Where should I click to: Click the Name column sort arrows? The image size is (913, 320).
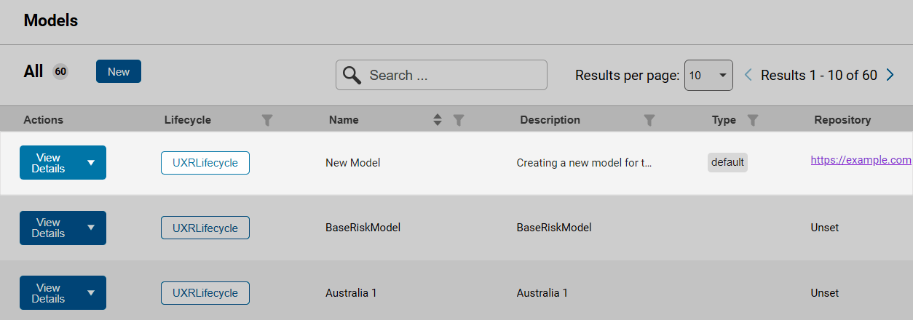(x=438, y=120)
